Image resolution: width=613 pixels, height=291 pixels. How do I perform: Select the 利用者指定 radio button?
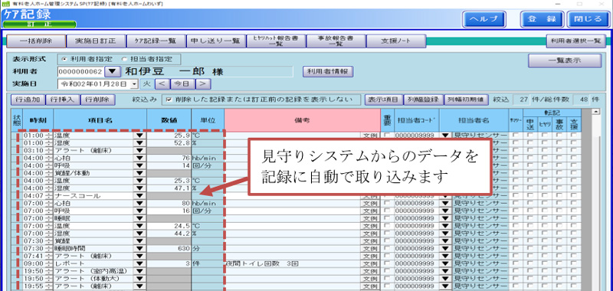coord(64,60)
